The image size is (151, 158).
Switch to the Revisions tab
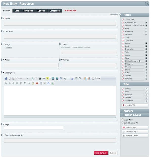[28, 11]
